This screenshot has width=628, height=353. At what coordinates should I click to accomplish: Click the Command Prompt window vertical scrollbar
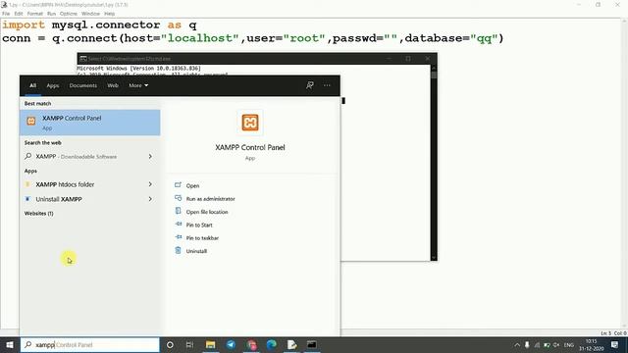click(x=434, y=163)
